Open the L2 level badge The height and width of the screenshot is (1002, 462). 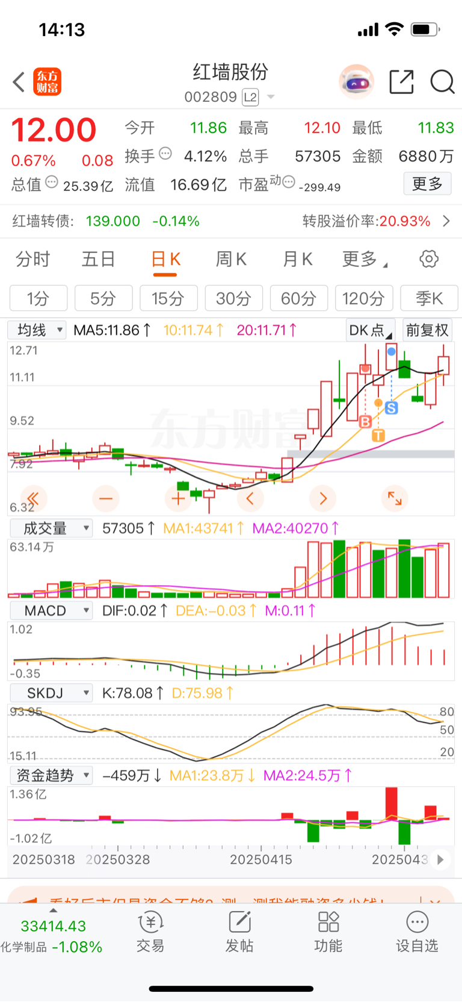[250, 97]
